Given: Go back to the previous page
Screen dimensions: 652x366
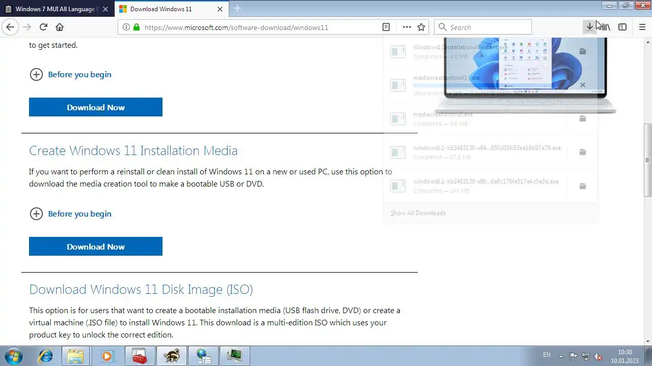Looking at the screenshot, I should 10,27.
